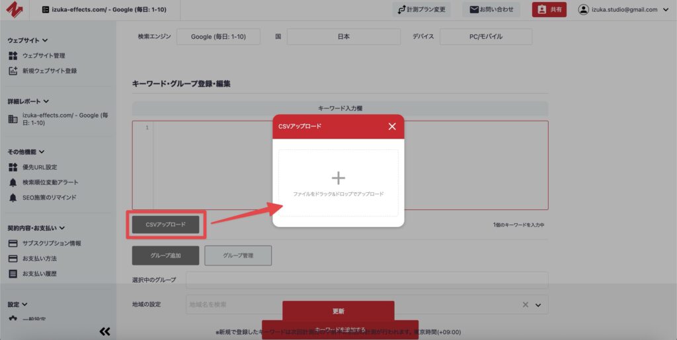
Task: Open izuka-effects.com detailed report item
Action: pos(60,119)
